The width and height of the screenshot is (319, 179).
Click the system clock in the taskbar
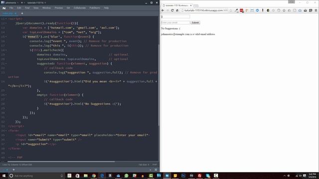point(313,176)
